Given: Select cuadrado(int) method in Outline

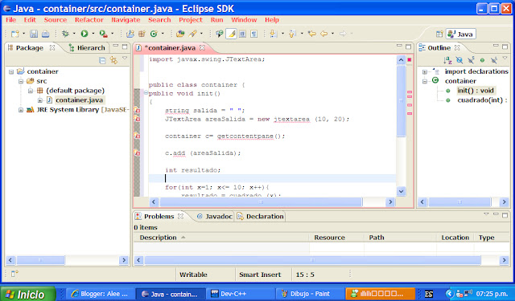Looking at the screenshot, I should tap(482, 100).
